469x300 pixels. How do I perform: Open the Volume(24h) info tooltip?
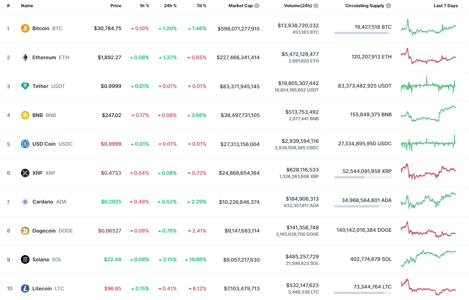click(x=316, y=5)
